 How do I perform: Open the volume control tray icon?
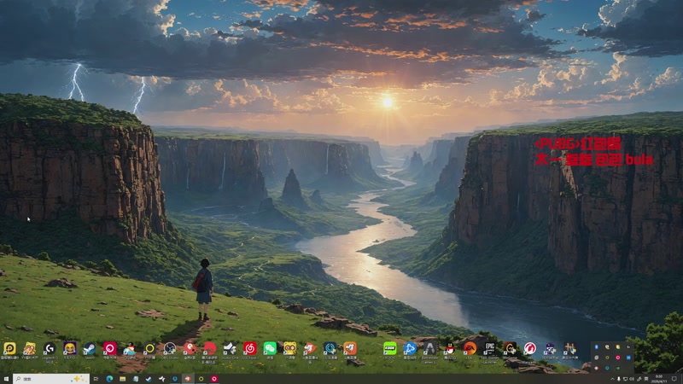coord(632,379)
